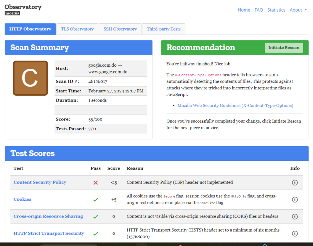Open Content Security Policy test link
This screenshot has height=246, width=313.
(40, 182)
